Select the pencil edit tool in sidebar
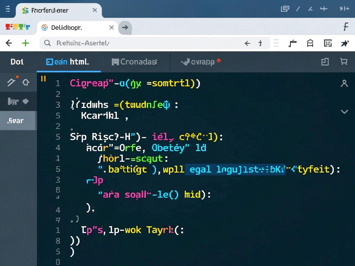This screenshot has height=266, width=355. click(11, 82)
